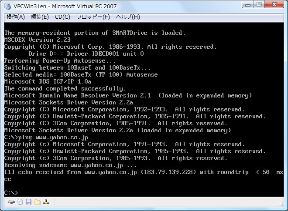
Task: Open the 操作(A) menu
Action: [x=15, y=17]
